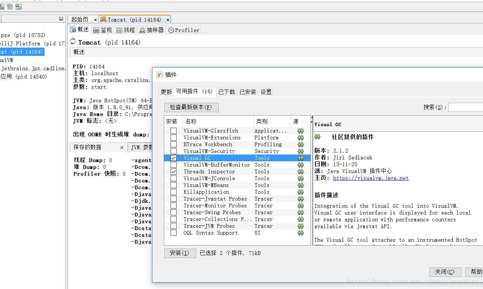
Task: Click community source icon in VisualVM-Security row
Action: click(300, 151)
